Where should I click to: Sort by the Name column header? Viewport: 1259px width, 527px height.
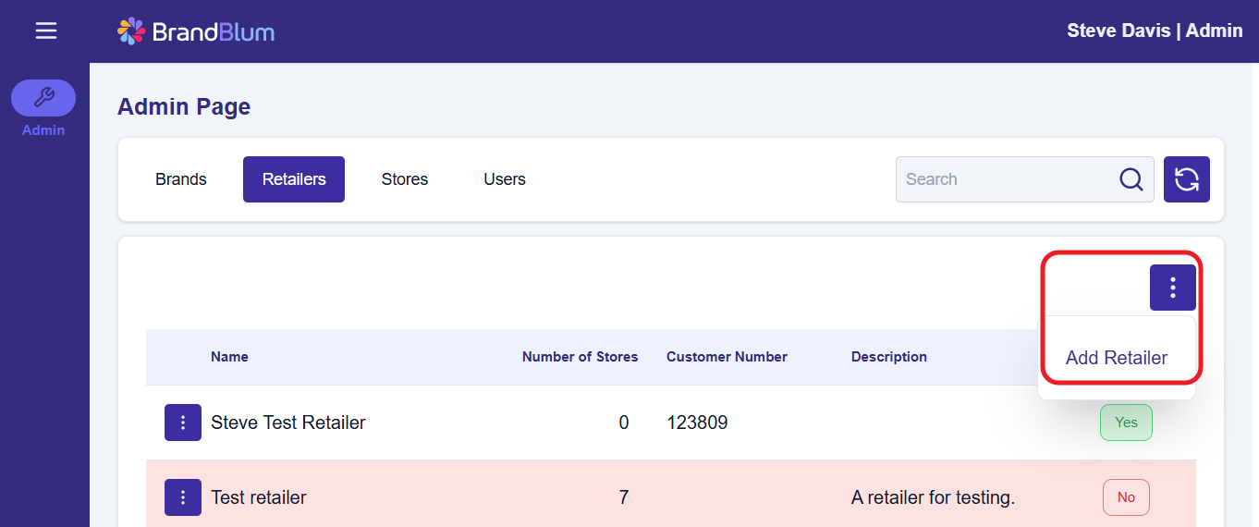(229, 357)
